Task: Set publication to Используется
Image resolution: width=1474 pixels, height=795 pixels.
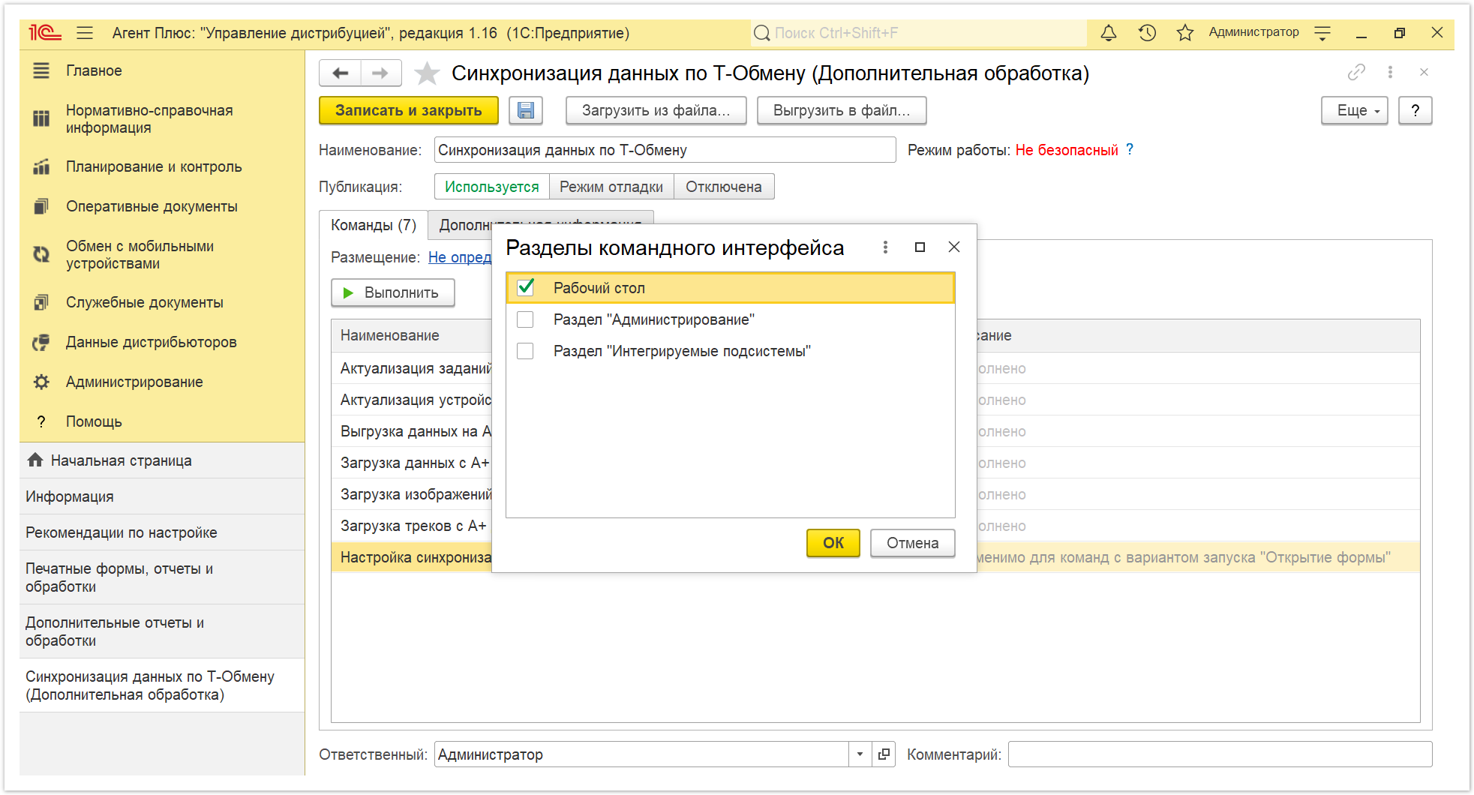Action: [492, 187]
